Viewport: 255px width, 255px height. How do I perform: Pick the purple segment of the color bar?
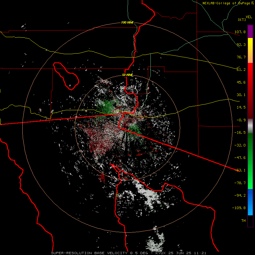point(250,31)
